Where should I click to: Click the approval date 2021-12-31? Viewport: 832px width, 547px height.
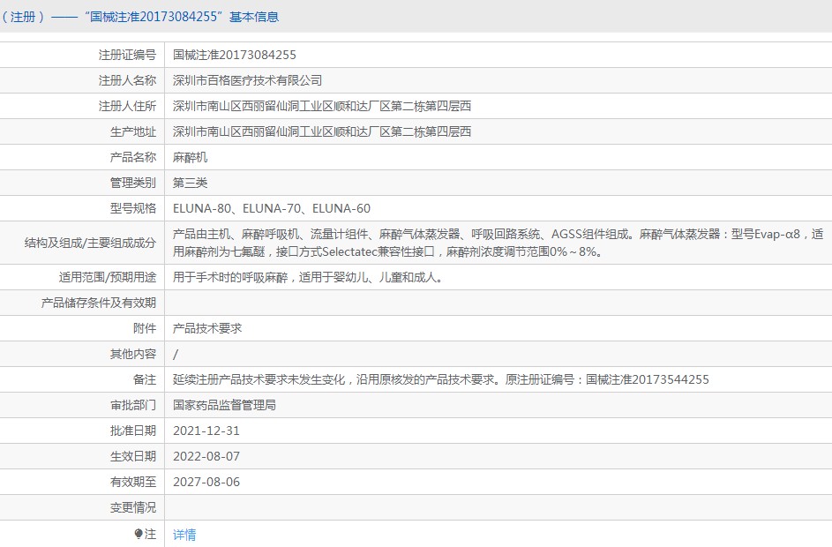coord(206,431)
